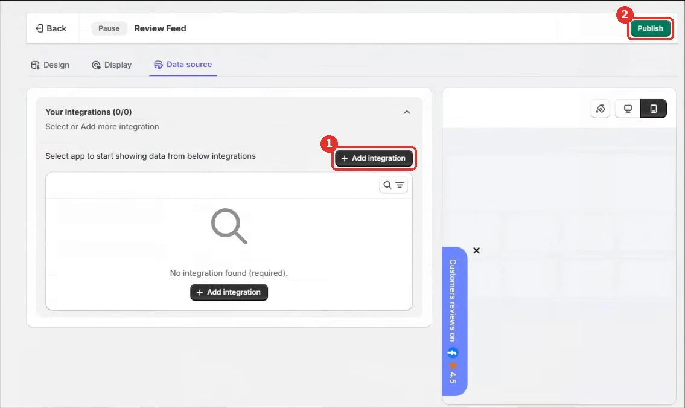Open search and filter for integrations

(x=393, y=185)
